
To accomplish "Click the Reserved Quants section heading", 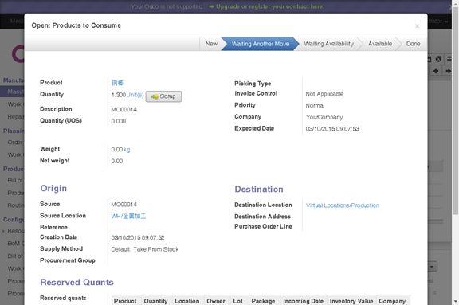I will [x=76, y=282].
